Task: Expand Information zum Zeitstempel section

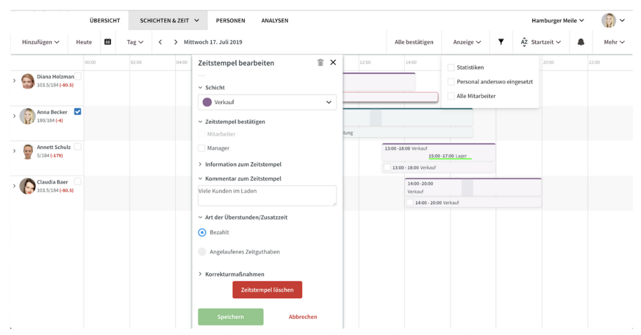Action: (x=243, y=164)
